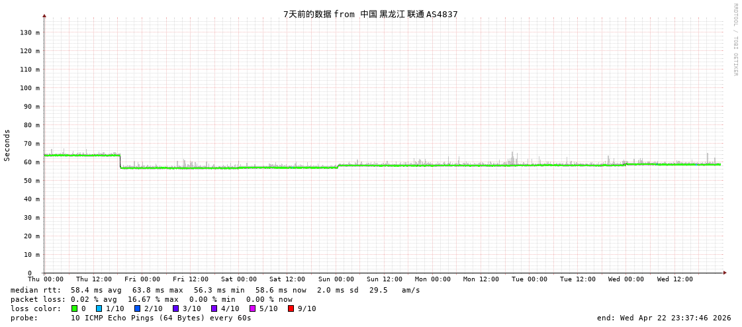Click the graph title mentioning AS4837
This screenshot has height=327, width=742.
point(371,14)
